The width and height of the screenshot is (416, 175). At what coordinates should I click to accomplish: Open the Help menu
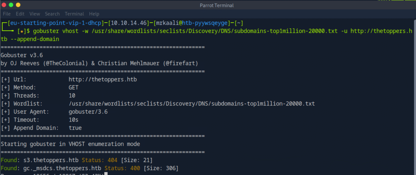pyautogui.click(x=94, y=14)
